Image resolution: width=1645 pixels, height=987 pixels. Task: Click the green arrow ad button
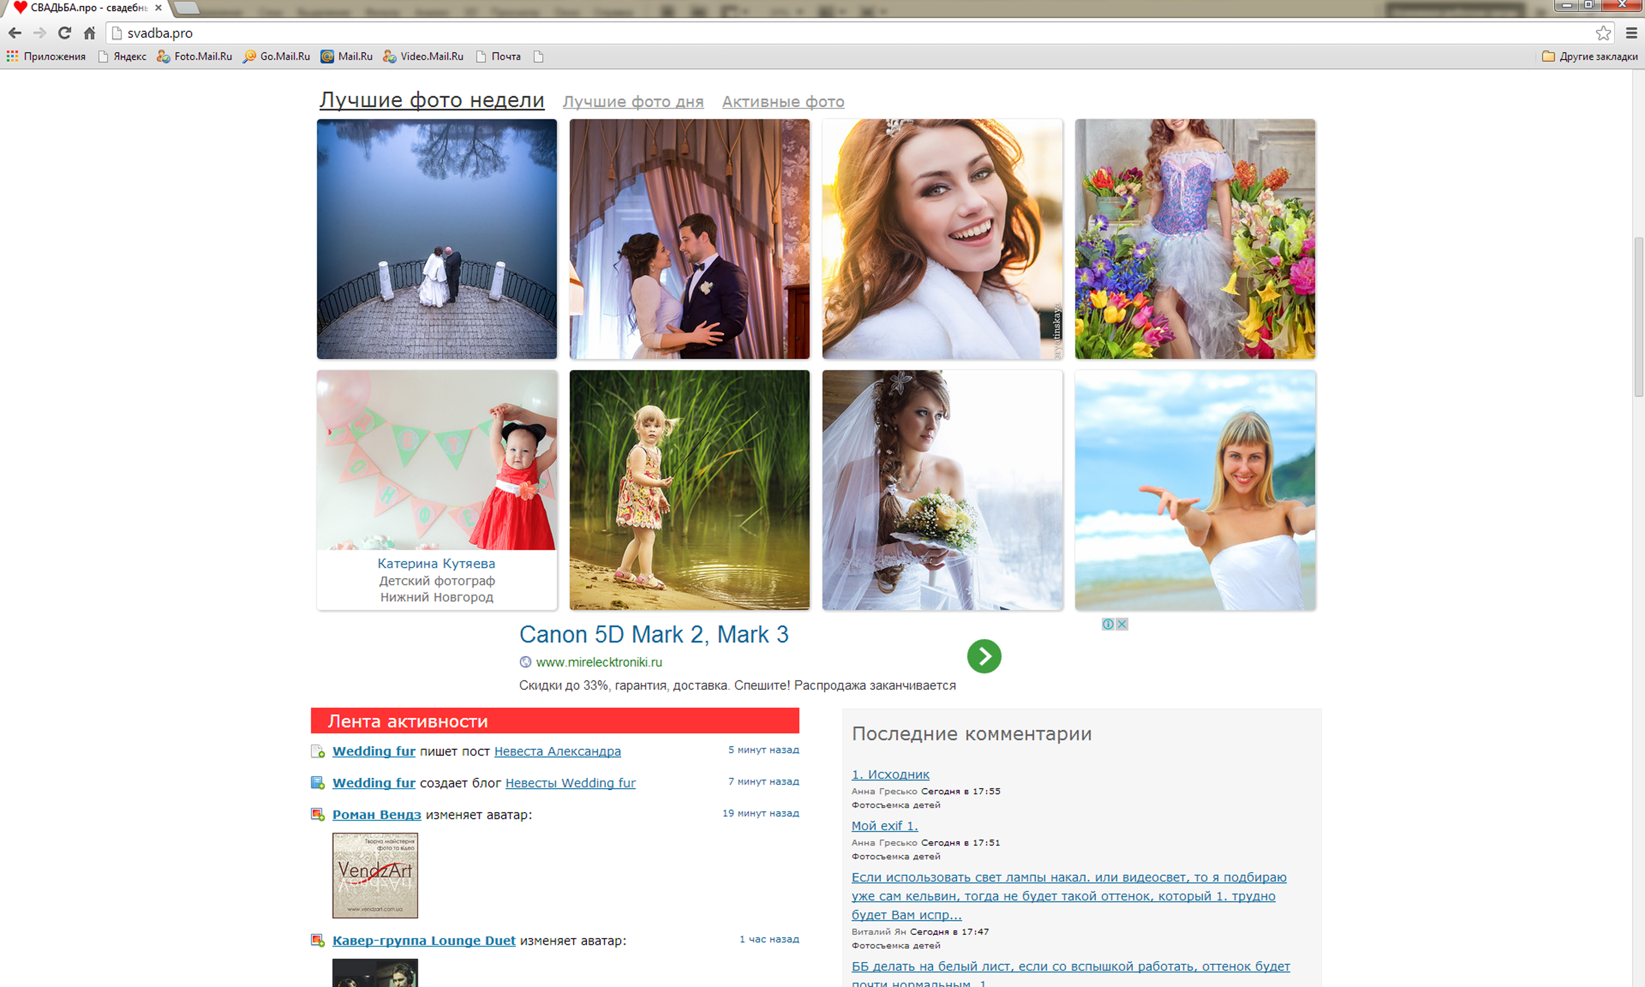pos(984,656)
